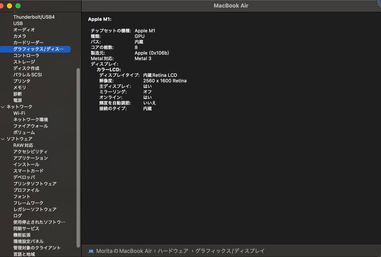Collapse the ソフトウェア section
The height and width of the screenshot is (257, 381).
[x=3, y=139]
